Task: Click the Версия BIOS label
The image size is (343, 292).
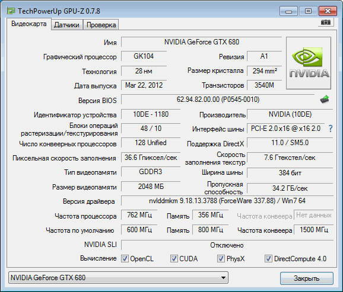Action: [x=97, y=101]
